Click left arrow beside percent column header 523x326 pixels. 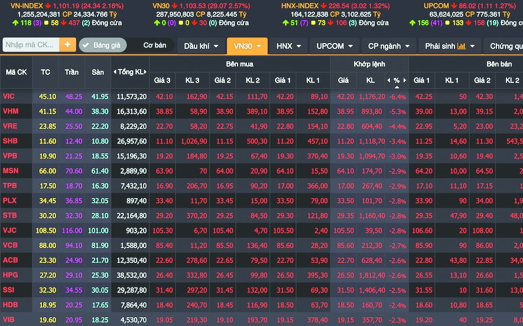tap(388, 80)
